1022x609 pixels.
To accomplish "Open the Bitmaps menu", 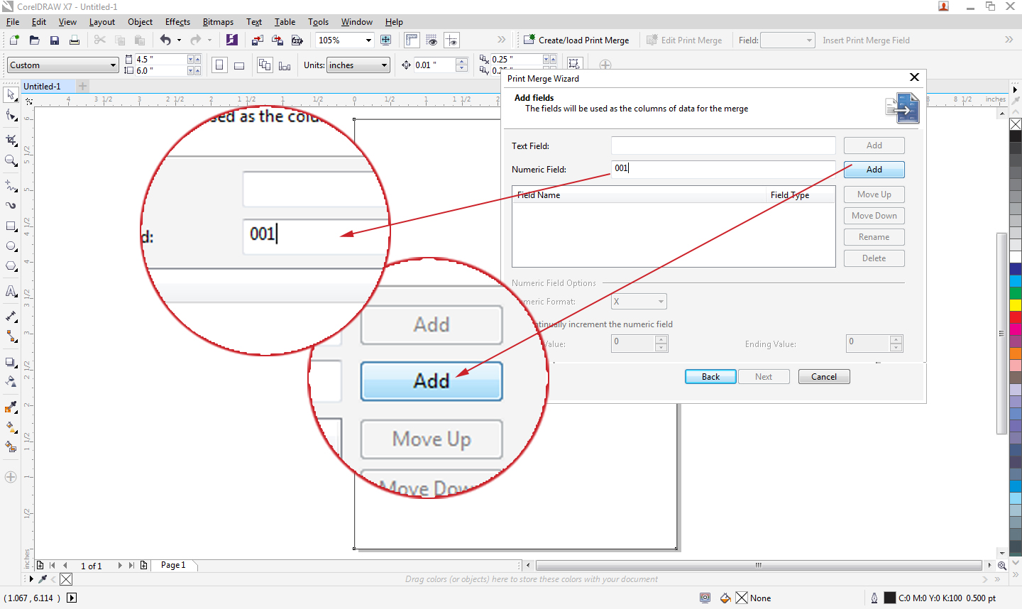I will point(218,22).
